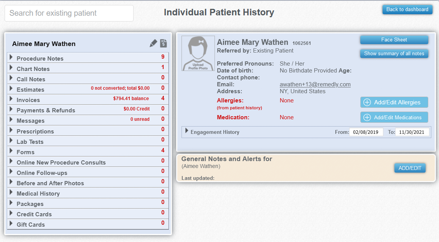Upload a profile photo via avatar placeholder
The image size is (439, 242).
pyautogui.click(x=198, y=53)
